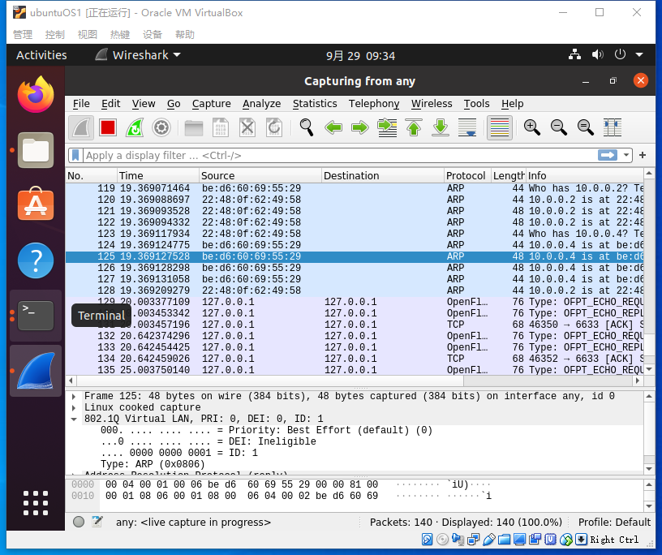Open Find Packet magnifier icon
This screenshot has height=555, width=662.
click(x=307, y=127)
